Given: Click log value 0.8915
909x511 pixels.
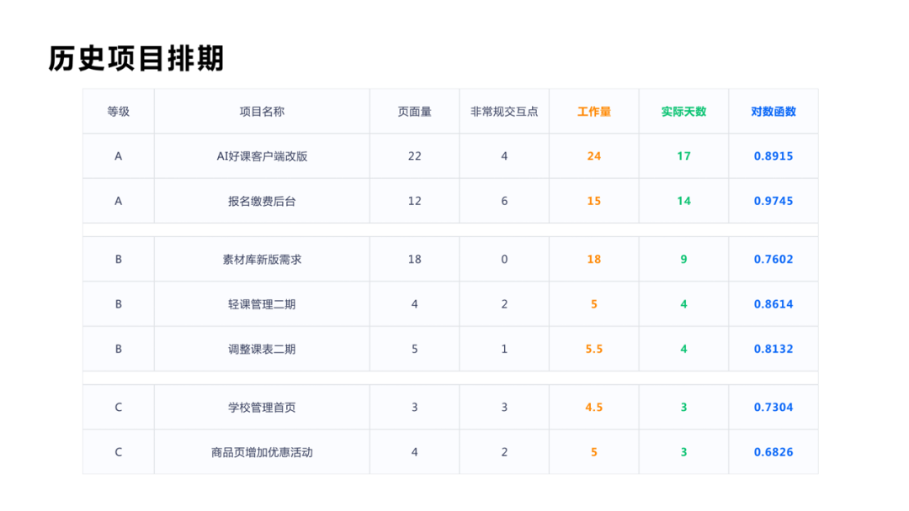Looking at the screenshot, I should click(x=774, y=156).
